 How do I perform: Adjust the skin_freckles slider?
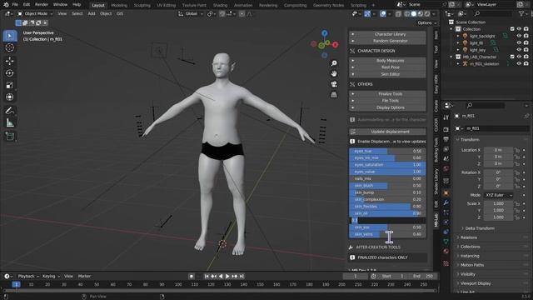click(387, 207)
